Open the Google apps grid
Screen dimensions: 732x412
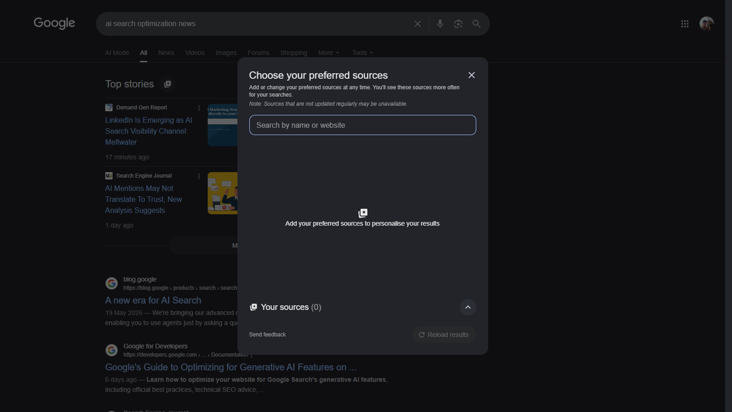pyautogui.click(x=685, y=24)
